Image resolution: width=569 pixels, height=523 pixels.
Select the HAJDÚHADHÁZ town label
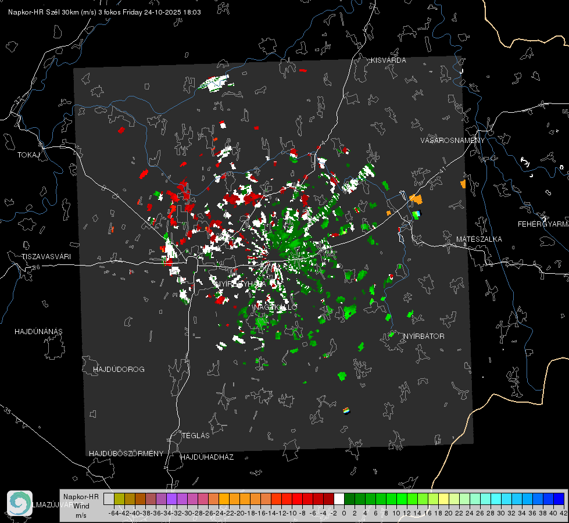[207, 457]
